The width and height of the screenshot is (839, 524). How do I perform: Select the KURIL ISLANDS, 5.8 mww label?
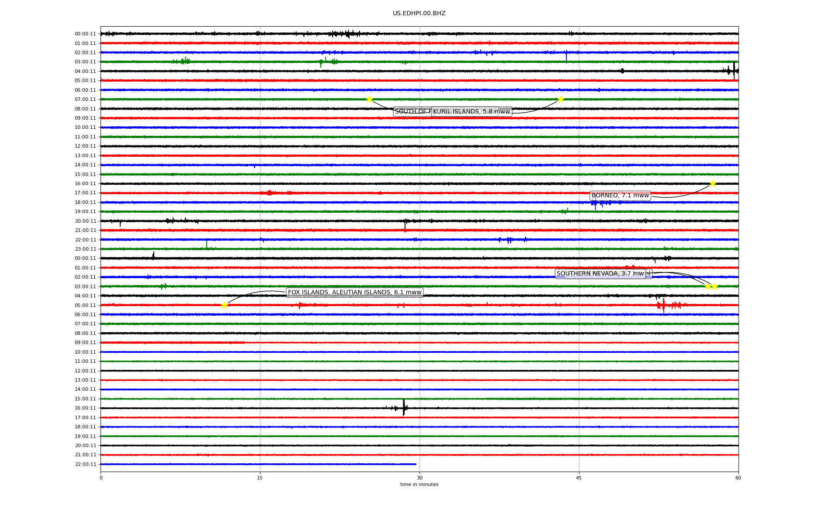click(472, 112)
